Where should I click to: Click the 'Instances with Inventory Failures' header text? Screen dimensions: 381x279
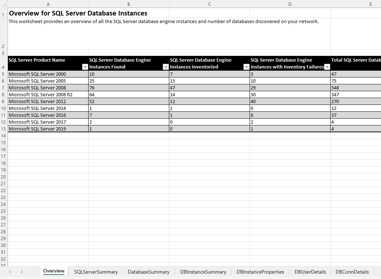click(x=287, y=67)
